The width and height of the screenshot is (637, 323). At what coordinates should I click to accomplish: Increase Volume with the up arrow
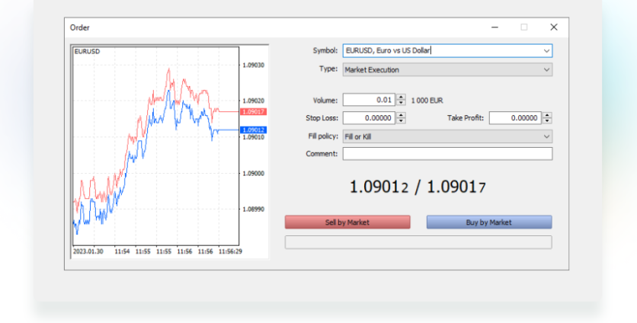[402, 98]
